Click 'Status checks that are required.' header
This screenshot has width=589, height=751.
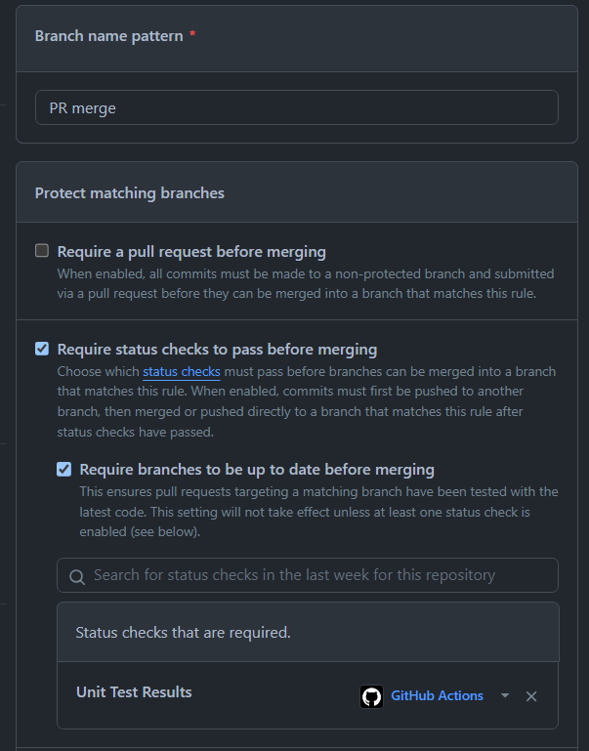point(183,632)
